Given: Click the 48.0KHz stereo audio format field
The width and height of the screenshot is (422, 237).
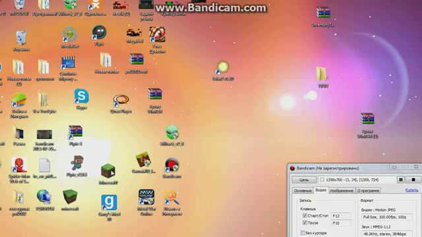Looking at the screenshot, I should point(387,234).
